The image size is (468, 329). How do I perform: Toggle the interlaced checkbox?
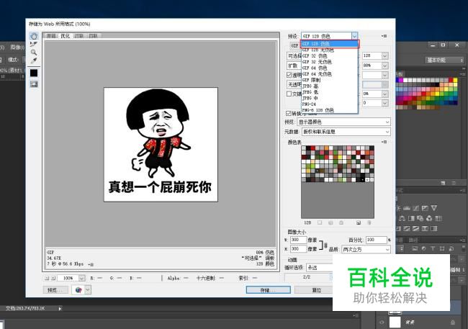coord(289,94)
